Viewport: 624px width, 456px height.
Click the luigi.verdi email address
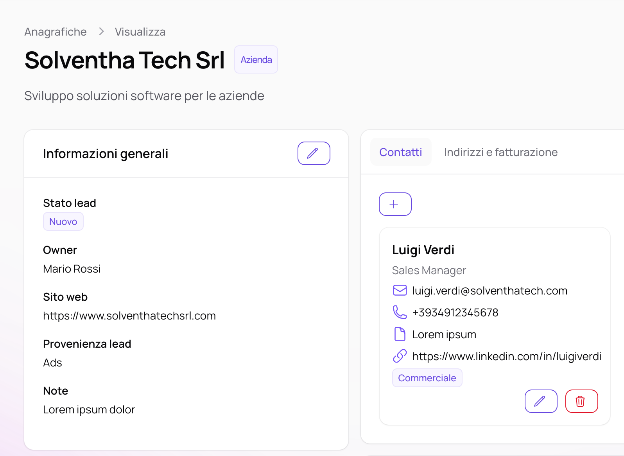[490, 291]
